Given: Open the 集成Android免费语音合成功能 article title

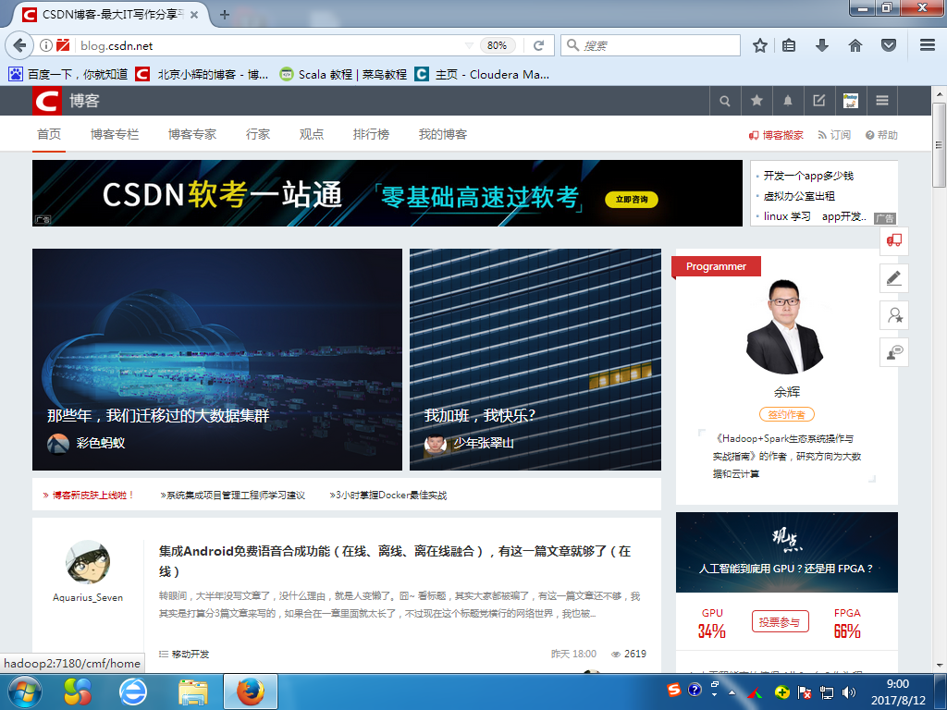Looking at the screenshot, I should [395, 561].
